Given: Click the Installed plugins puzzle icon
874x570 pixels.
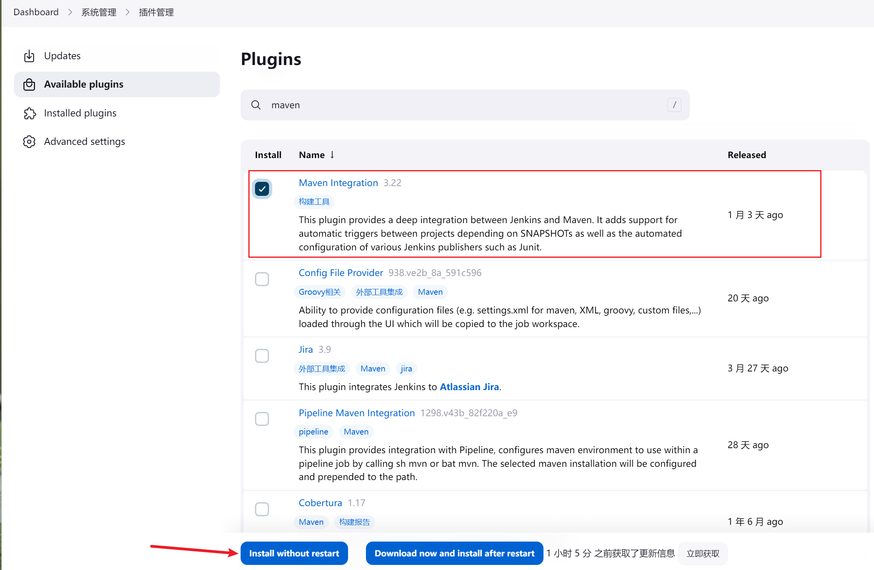Looking at the screenshot, I should [29, 113].
